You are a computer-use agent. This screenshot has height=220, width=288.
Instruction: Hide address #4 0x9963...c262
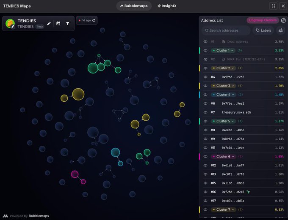205,77
